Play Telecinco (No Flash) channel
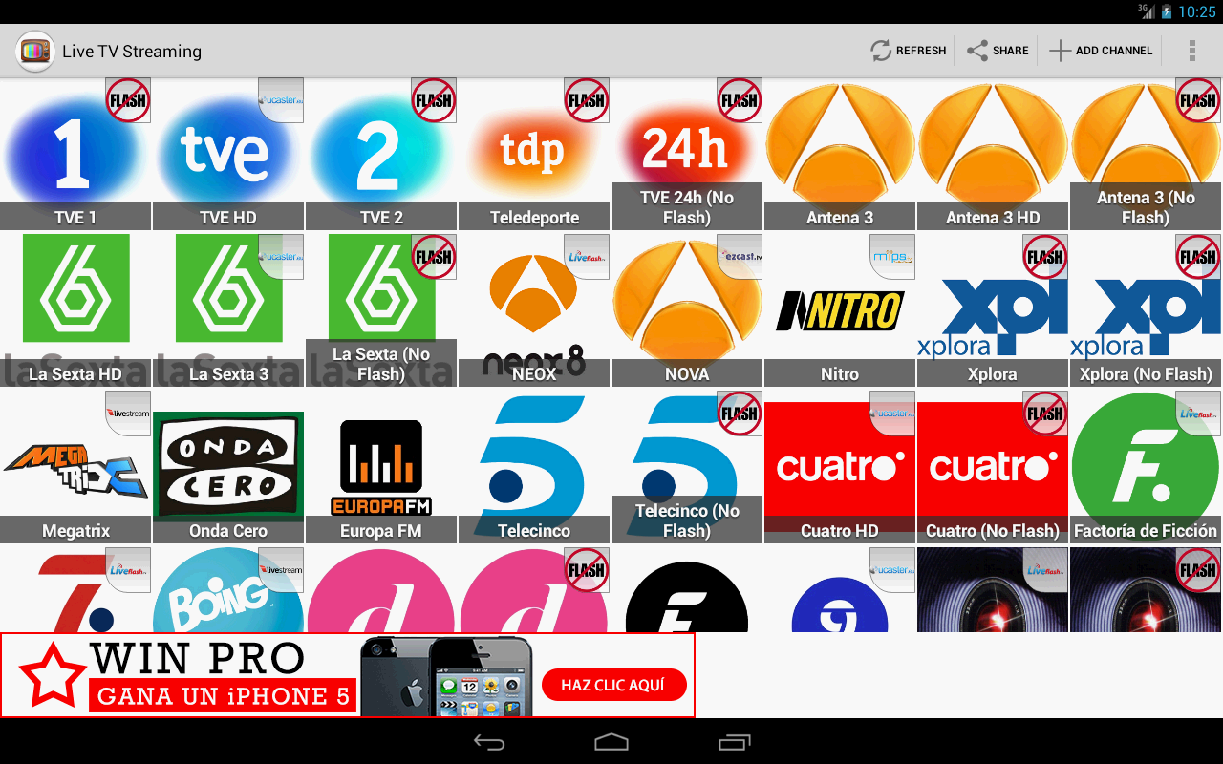 point(687,467)
